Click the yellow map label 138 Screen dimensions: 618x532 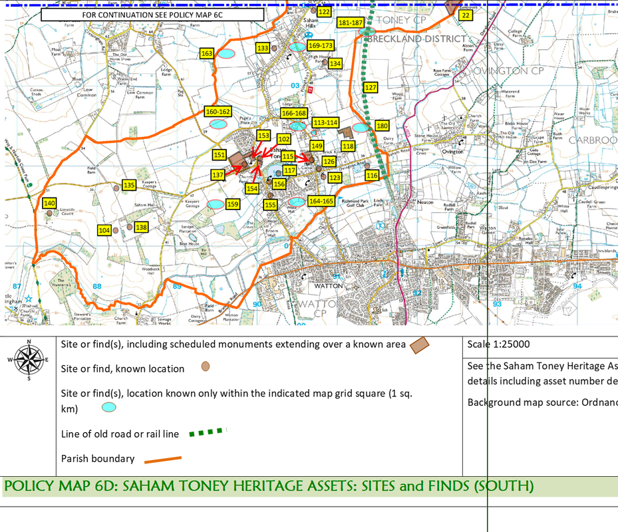pos(141,227)
